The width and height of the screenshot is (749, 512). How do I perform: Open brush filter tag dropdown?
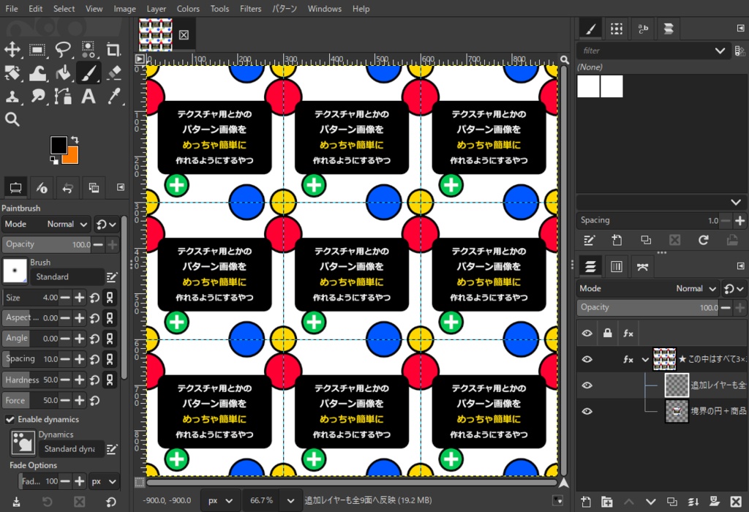click(720, 50)
